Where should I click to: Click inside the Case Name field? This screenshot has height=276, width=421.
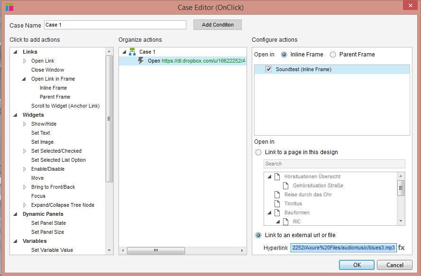point(115,25)
